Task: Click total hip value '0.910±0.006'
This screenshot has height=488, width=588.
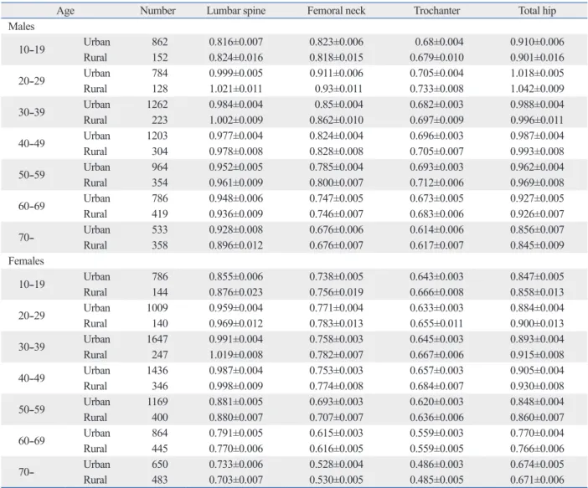Action: pos(537,42)
